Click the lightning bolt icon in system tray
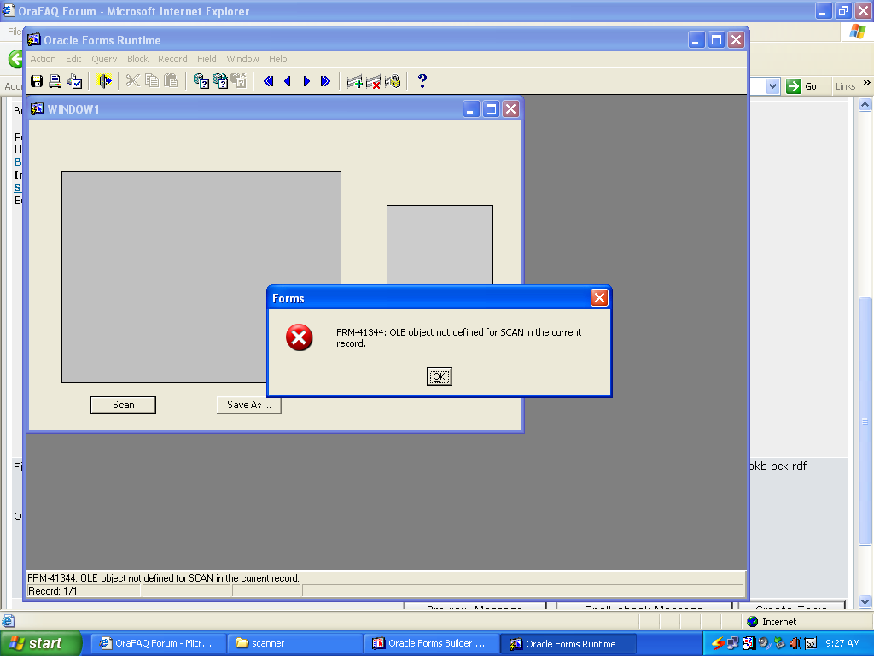Screen dimensions: 874x656 [x=718, y=643]
